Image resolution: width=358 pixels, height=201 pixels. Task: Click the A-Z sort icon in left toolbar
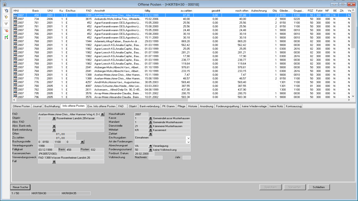pos(6,37)
